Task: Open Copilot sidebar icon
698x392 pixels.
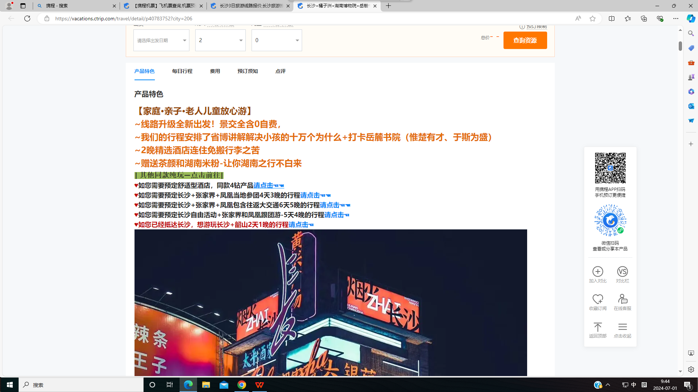Action: click(691, 19)
